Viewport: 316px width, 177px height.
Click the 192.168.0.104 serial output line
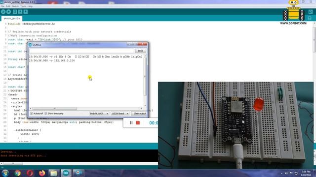pyautogui.click(x=52, y=60)
